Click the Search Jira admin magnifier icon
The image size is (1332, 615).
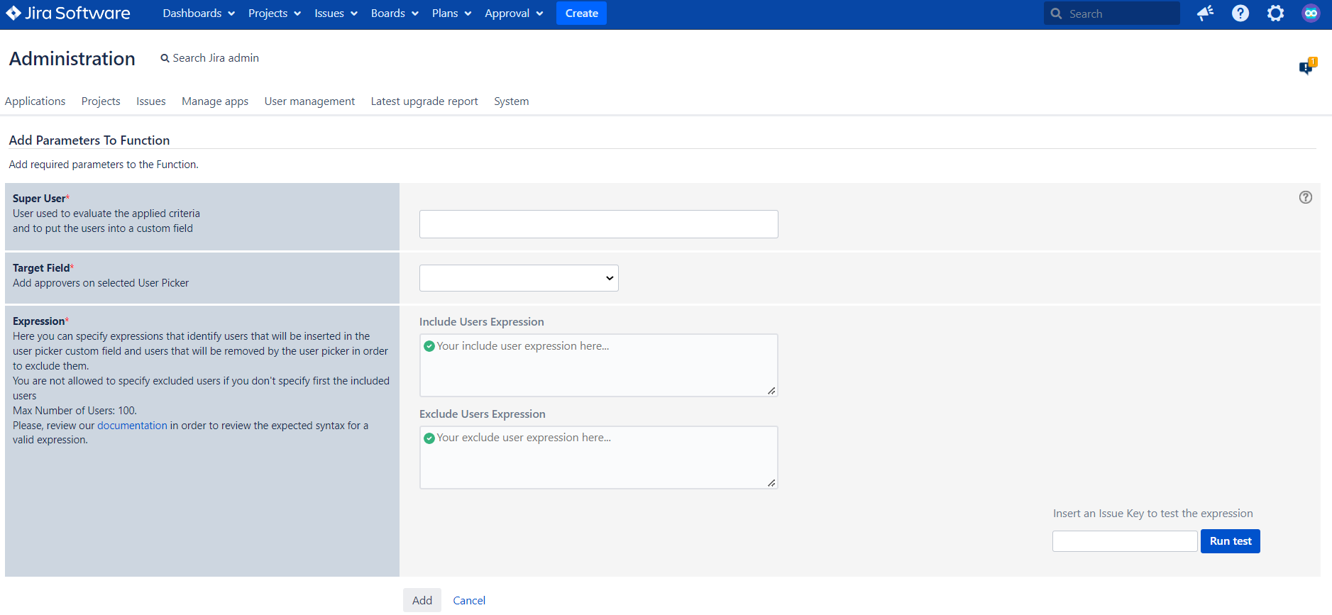pyautogui.click(x=165, y=58)
